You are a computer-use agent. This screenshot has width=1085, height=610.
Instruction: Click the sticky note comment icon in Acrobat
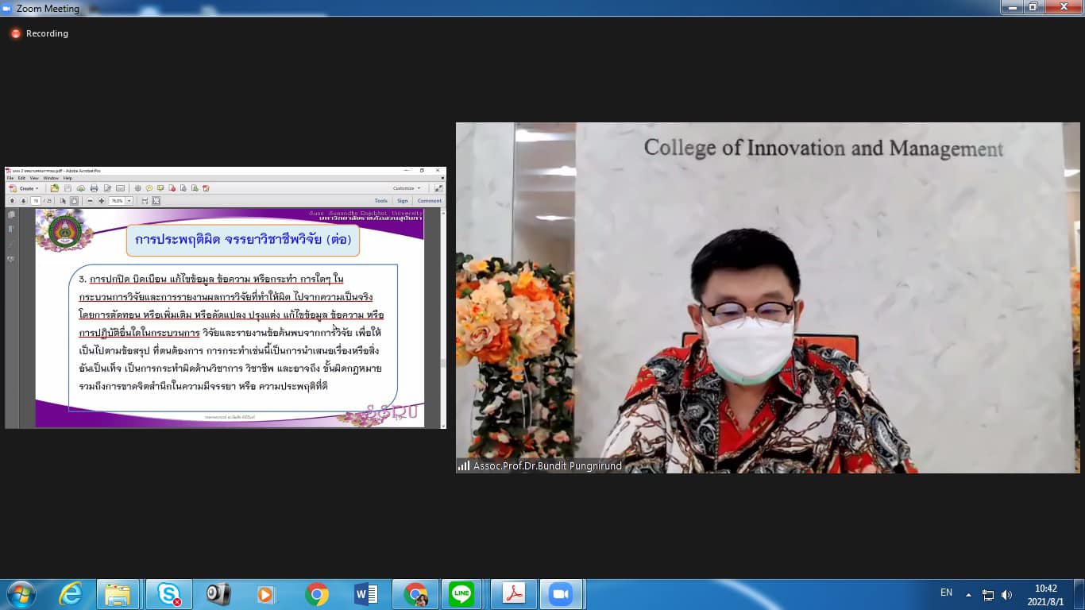click(x=149, y=188)
